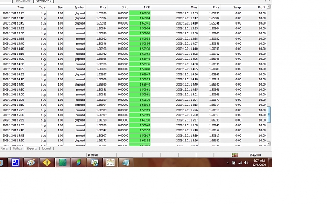Viewport: 327px width, 204px height.
Task: Click the vertical scrollbar thumb
Action: (269, 115)
